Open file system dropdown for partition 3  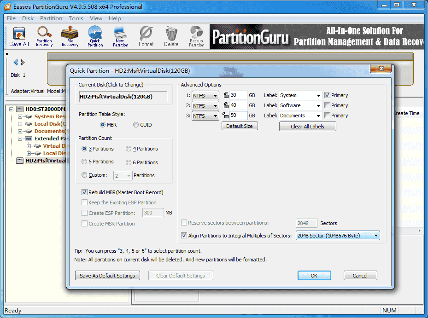pyautogui.click(x=205, y=116)
